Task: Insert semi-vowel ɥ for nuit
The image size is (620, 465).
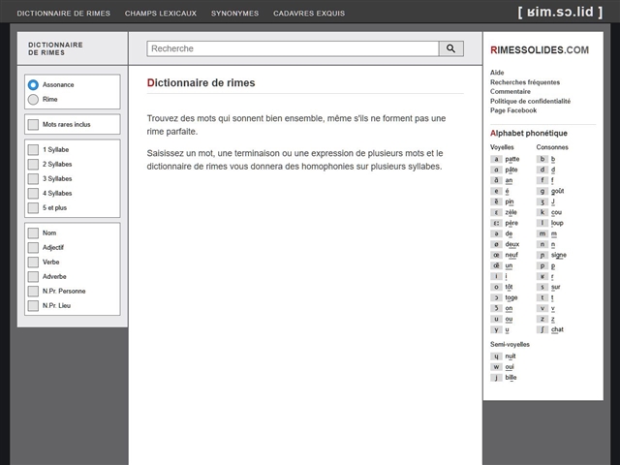Action: click(496, 356)
